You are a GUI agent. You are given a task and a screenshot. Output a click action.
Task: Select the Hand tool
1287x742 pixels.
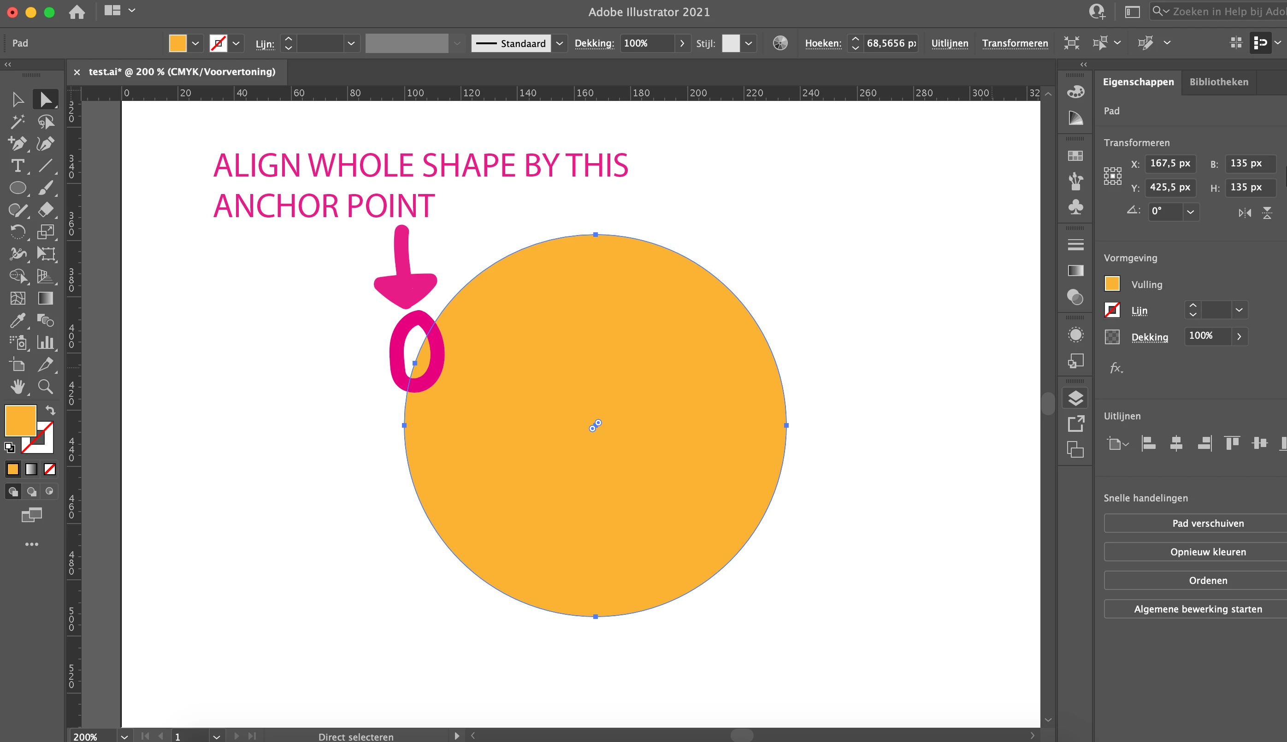coord(18,387)
